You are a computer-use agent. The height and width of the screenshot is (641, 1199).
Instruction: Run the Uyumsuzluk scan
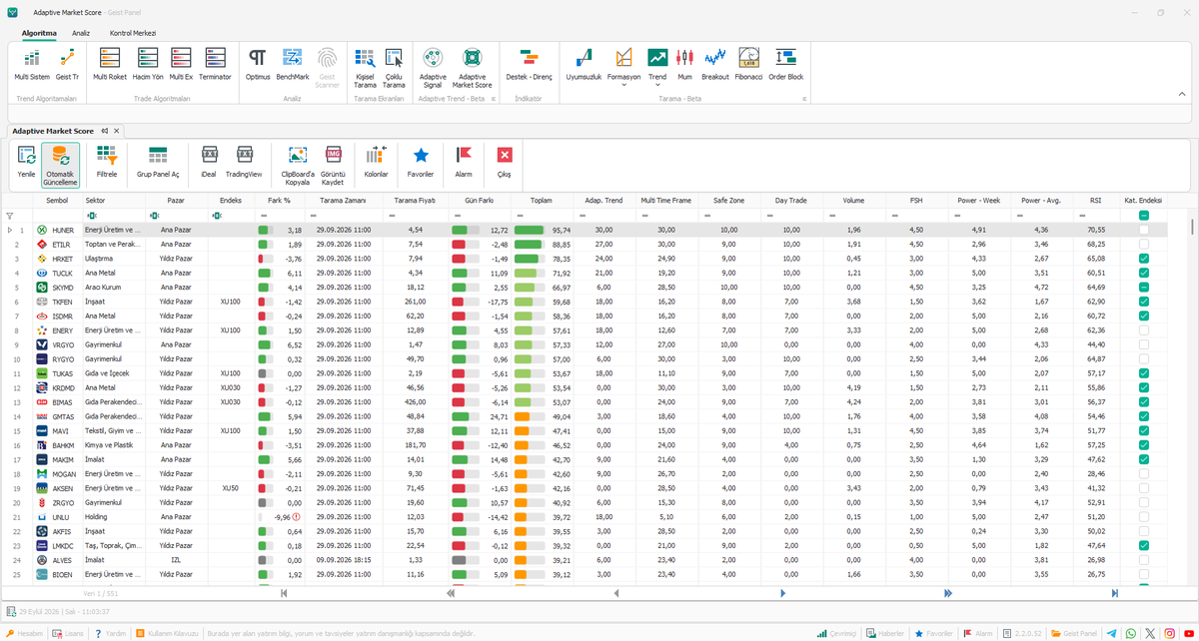pos(584,65)
